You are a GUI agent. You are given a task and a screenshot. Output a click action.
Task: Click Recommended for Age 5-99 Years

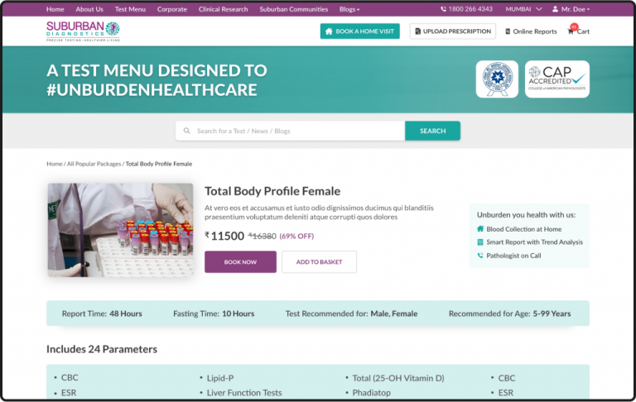509,313
